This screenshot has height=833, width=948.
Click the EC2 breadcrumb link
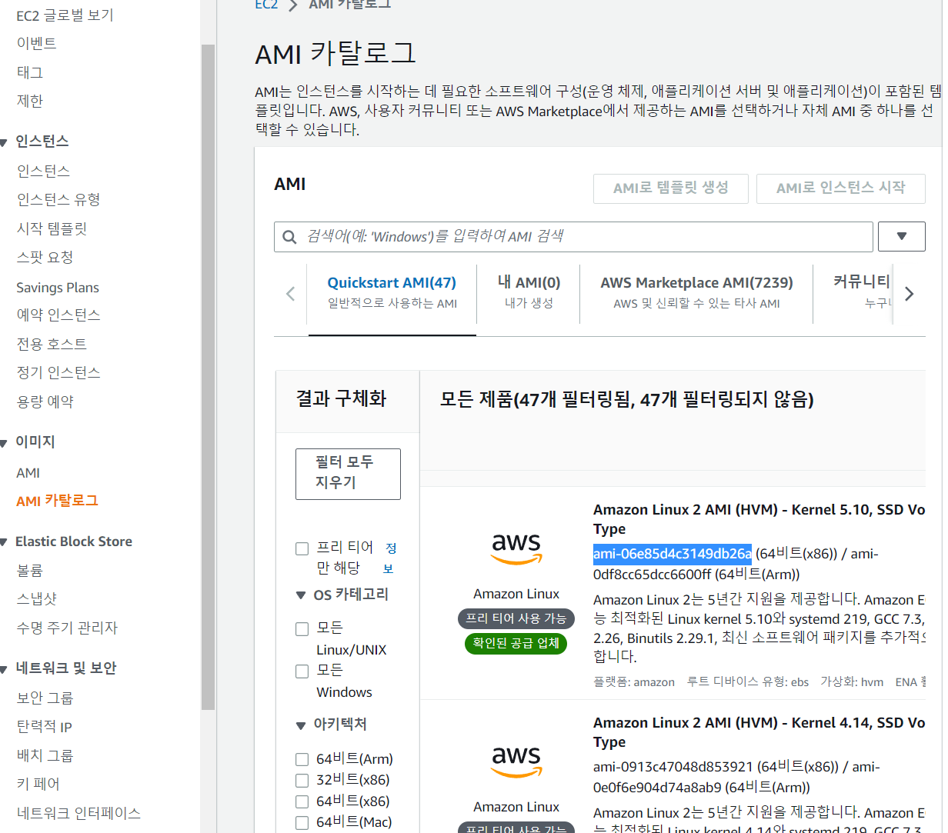click(266, 5)
